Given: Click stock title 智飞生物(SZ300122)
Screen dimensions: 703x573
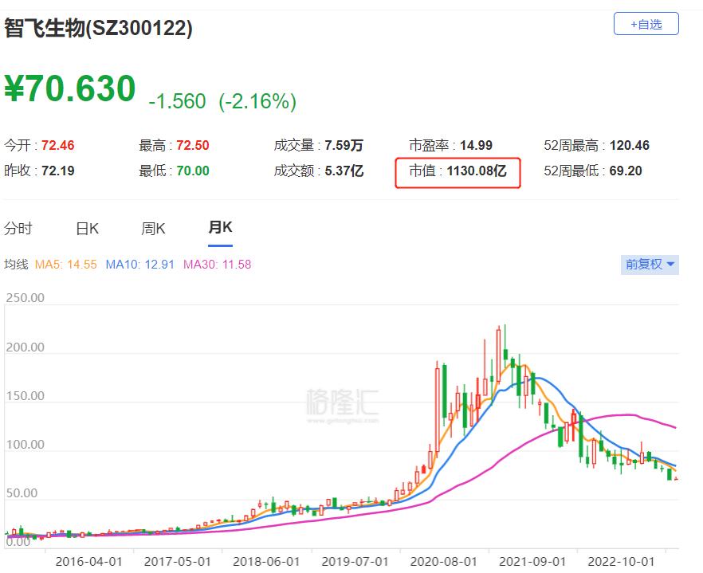Looking at the screenshot, I should coord(99,28).
